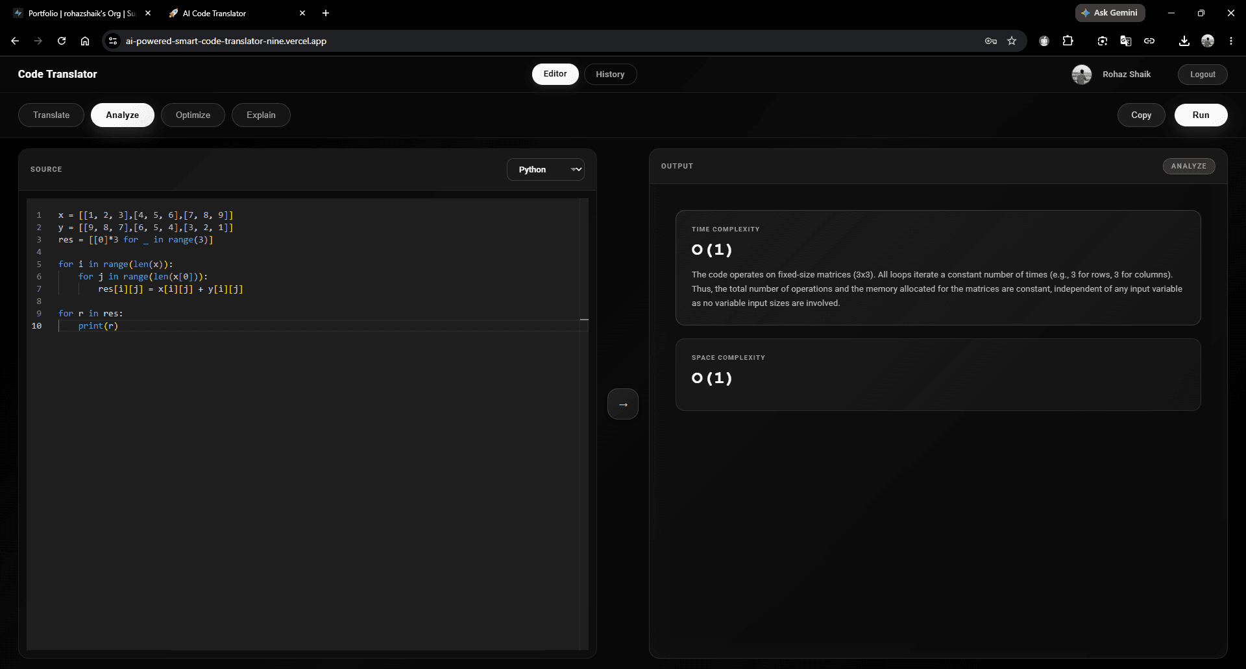
Task: Click the Code Translator title
Action: (57, 74)
